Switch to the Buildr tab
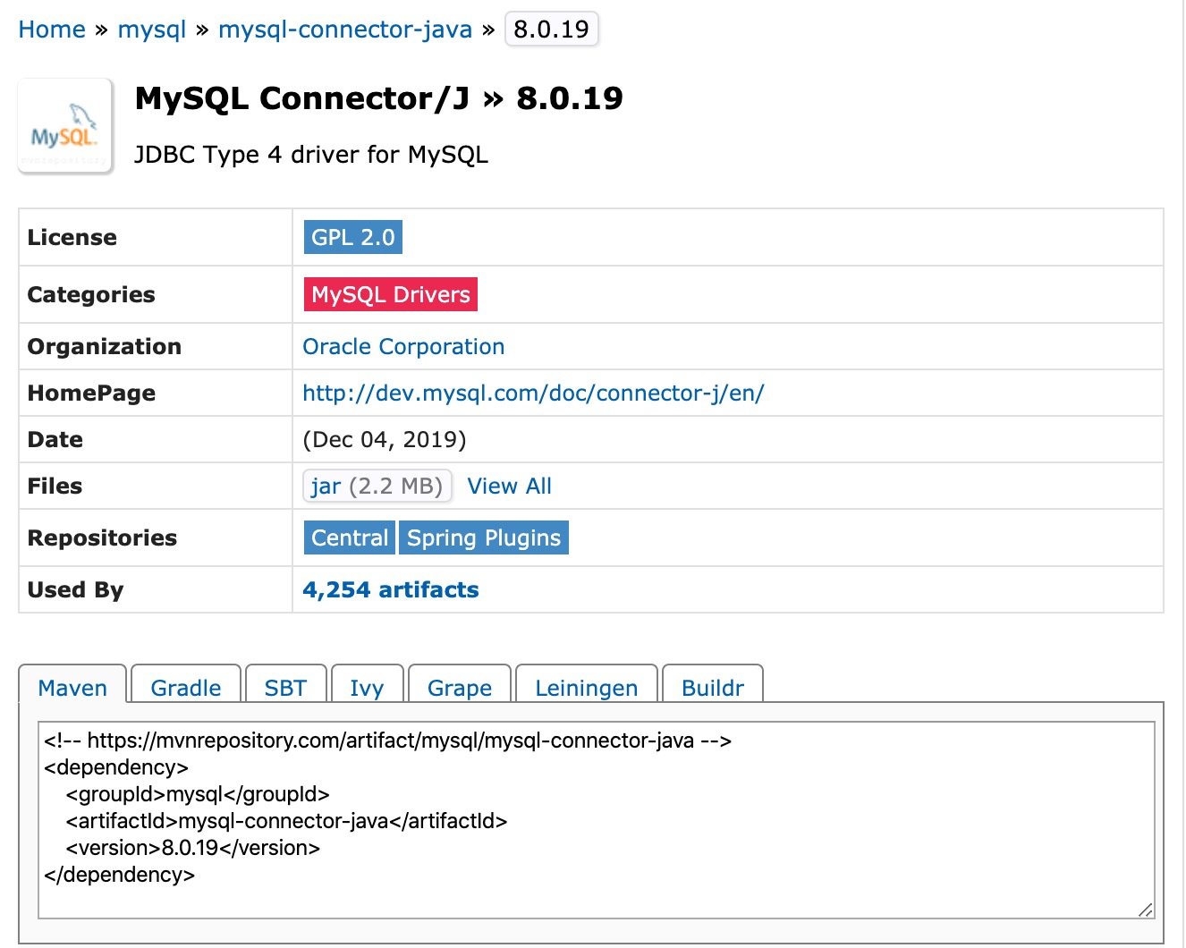 713,685
